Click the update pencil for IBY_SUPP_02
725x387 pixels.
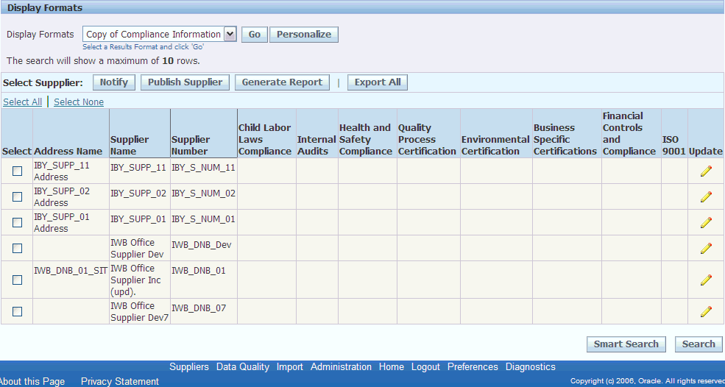click(706, 197)
